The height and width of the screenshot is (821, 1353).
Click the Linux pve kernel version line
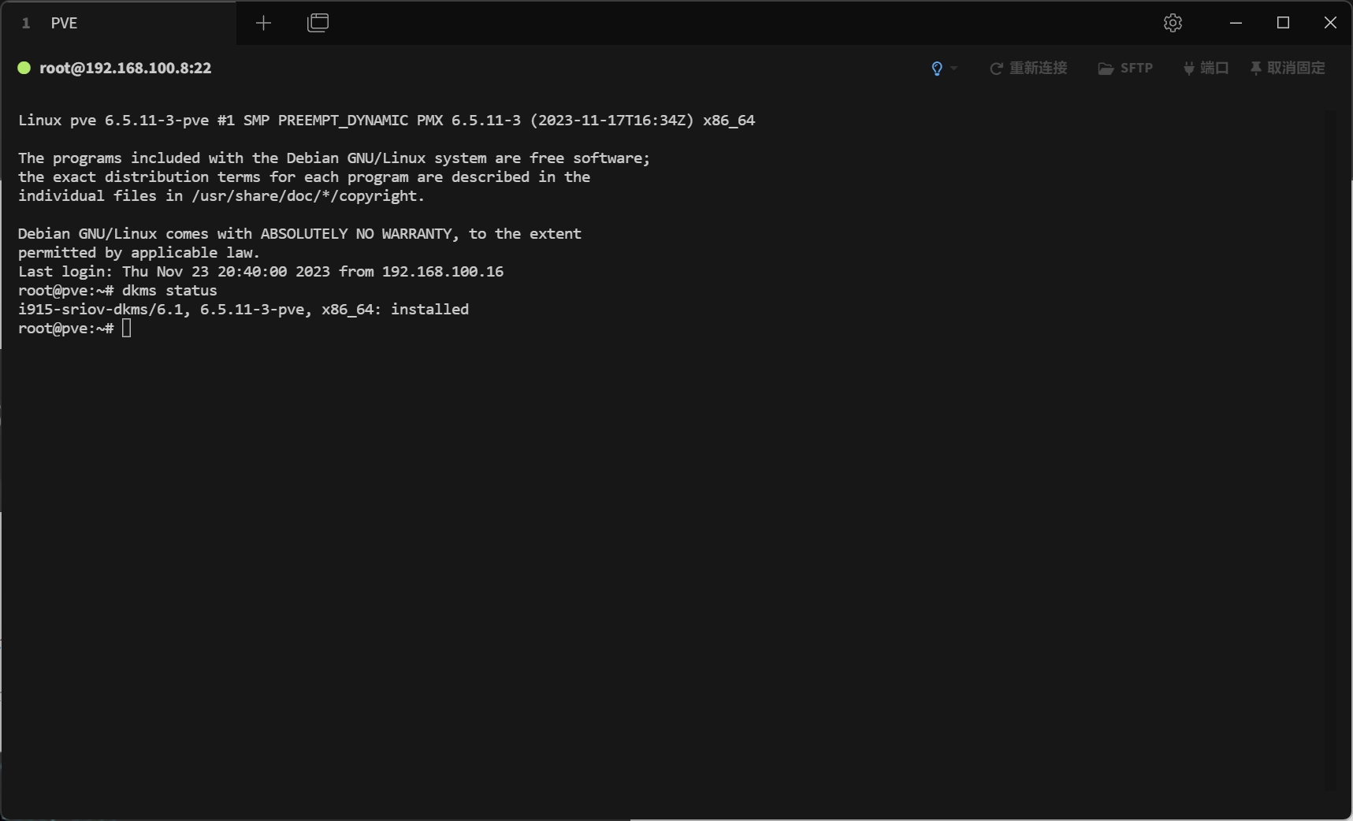coord(387,120)
